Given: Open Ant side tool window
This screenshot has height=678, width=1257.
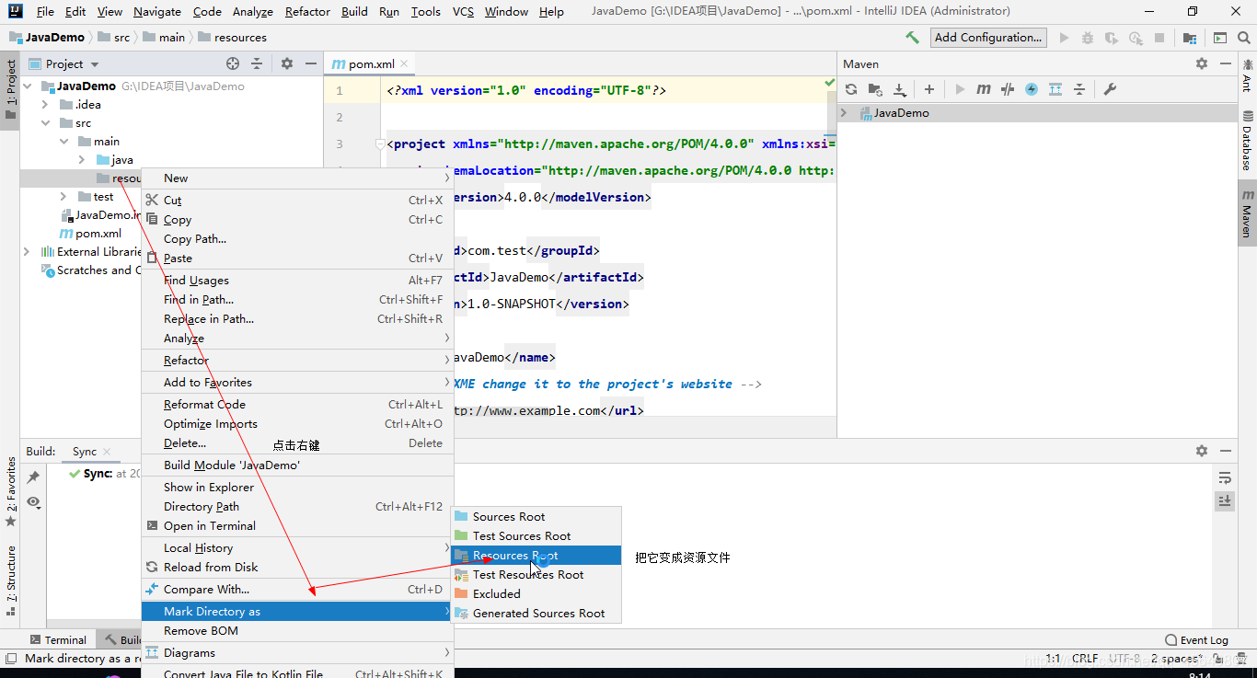Looking at the screenshot, I should [1248, 75].
